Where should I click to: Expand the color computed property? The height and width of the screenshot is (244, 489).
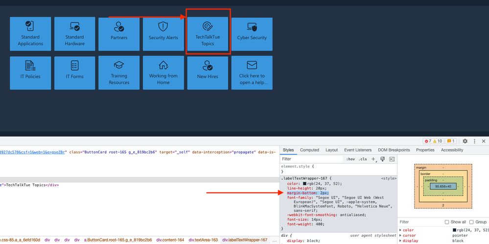coord(400,230)
